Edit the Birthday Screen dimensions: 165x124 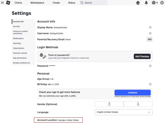coord(150,84)
